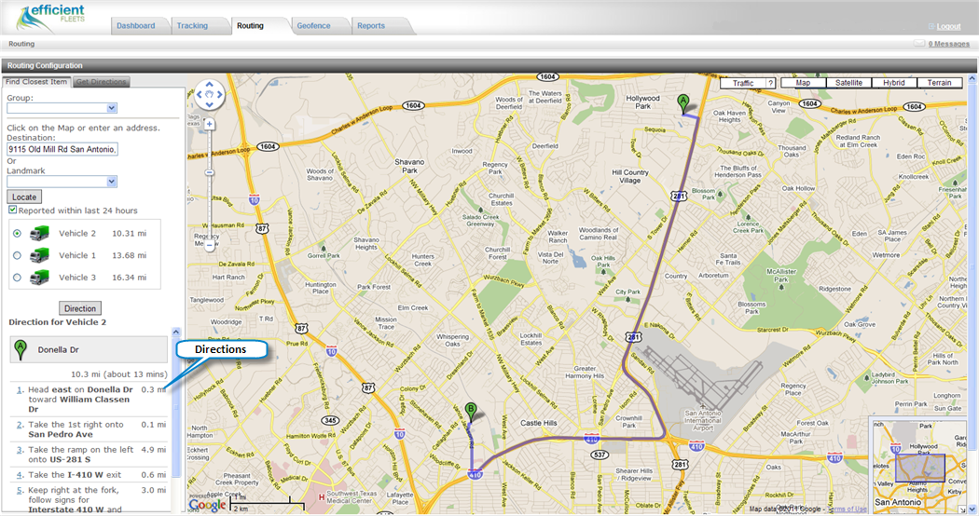Click the A marker beside Donella Dr
979x516 pixels.
pyautogui.click(x=21, y=350)
